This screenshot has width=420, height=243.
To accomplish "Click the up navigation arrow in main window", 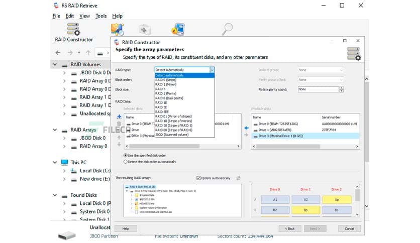I will tap(88, 53).
